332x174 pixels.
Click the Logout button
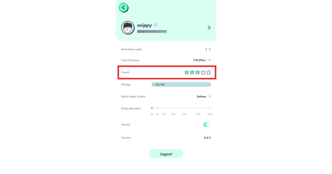pos(166,154)
